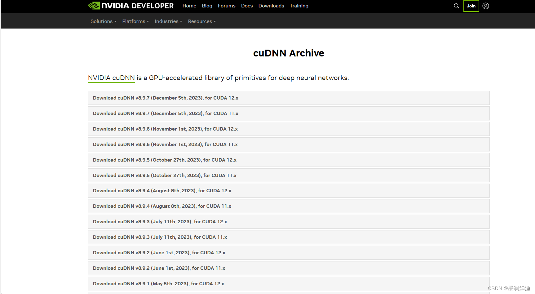This screenshot has width=535, height=294.
Task: Click the NVIDIA Developer logo
Action: pos(131,6)
